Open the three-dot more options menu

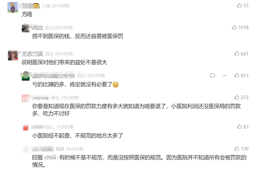coord(224,76)
